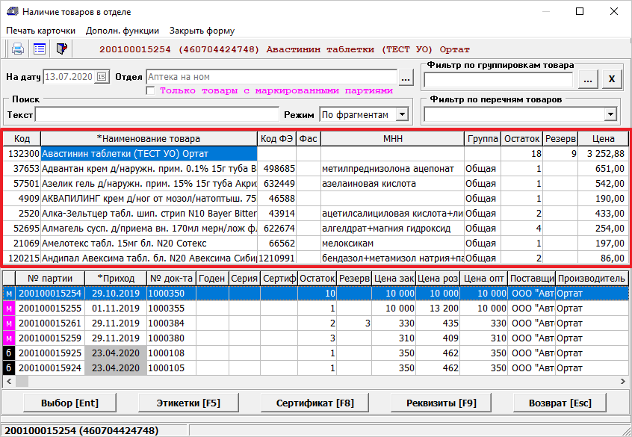Click into the Текст search input field
Viewport: 632px width, 437px height.
point(157,114)
